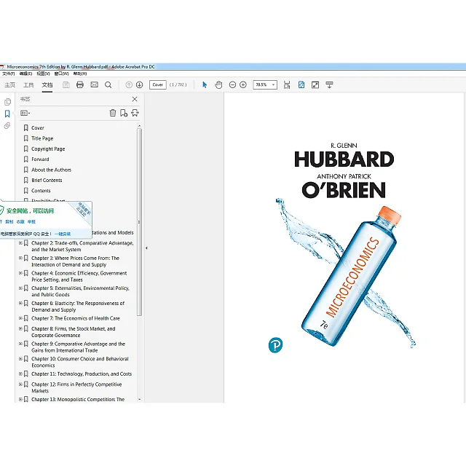The width and height of the screenshot is (466, 466).
Task: Select the 文档 Document tab
Action: pyautogui.click(x=47, y=85)
